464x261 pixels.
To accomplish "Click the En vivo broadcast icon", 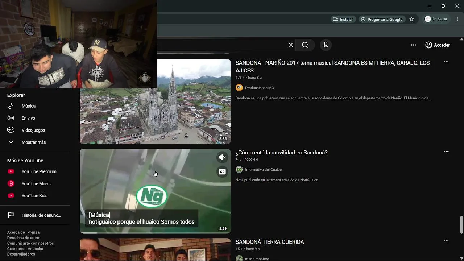I will [11, 118].
